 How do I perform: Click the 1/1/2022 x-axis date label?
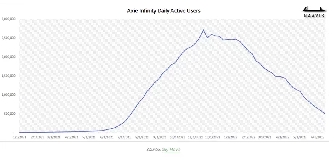[230, 137]
